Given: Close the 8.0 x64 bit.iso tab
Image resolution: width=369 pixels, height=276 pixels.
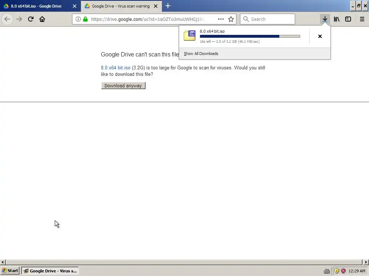Looking at the screenshot, I should (x=75, y=6).
